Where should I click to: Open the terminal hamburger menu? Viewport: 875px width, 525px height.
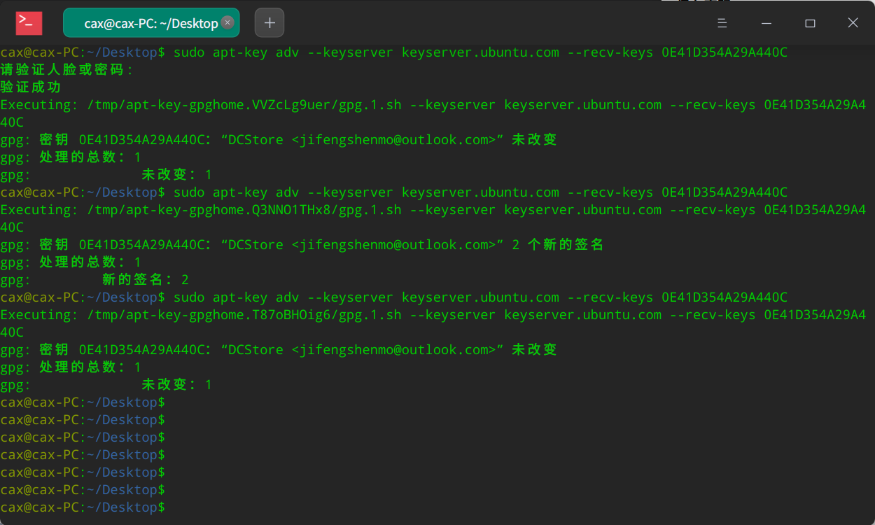pos(722,22)
